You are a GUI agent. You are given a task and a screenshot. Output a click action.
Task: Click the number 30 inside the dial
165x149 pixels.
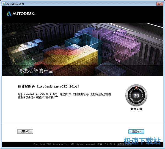point(136,96)
